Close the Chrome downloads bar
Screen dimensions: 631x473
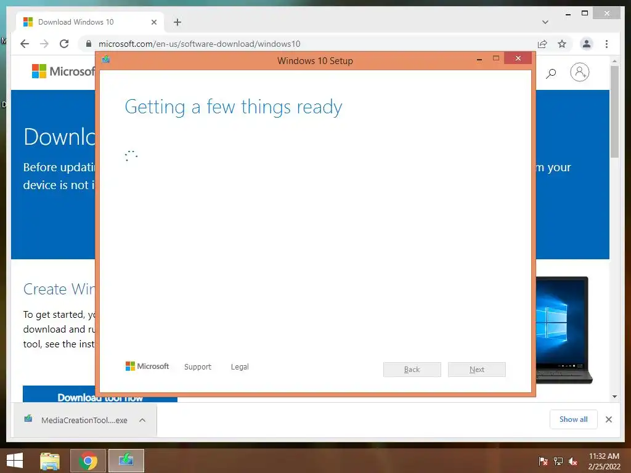click(x=609, y=419)
